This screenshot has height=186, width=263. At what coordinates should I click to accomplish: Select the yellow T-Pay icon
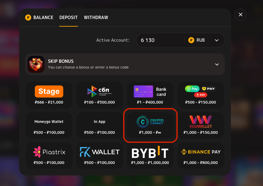click(x=208, y=89)
